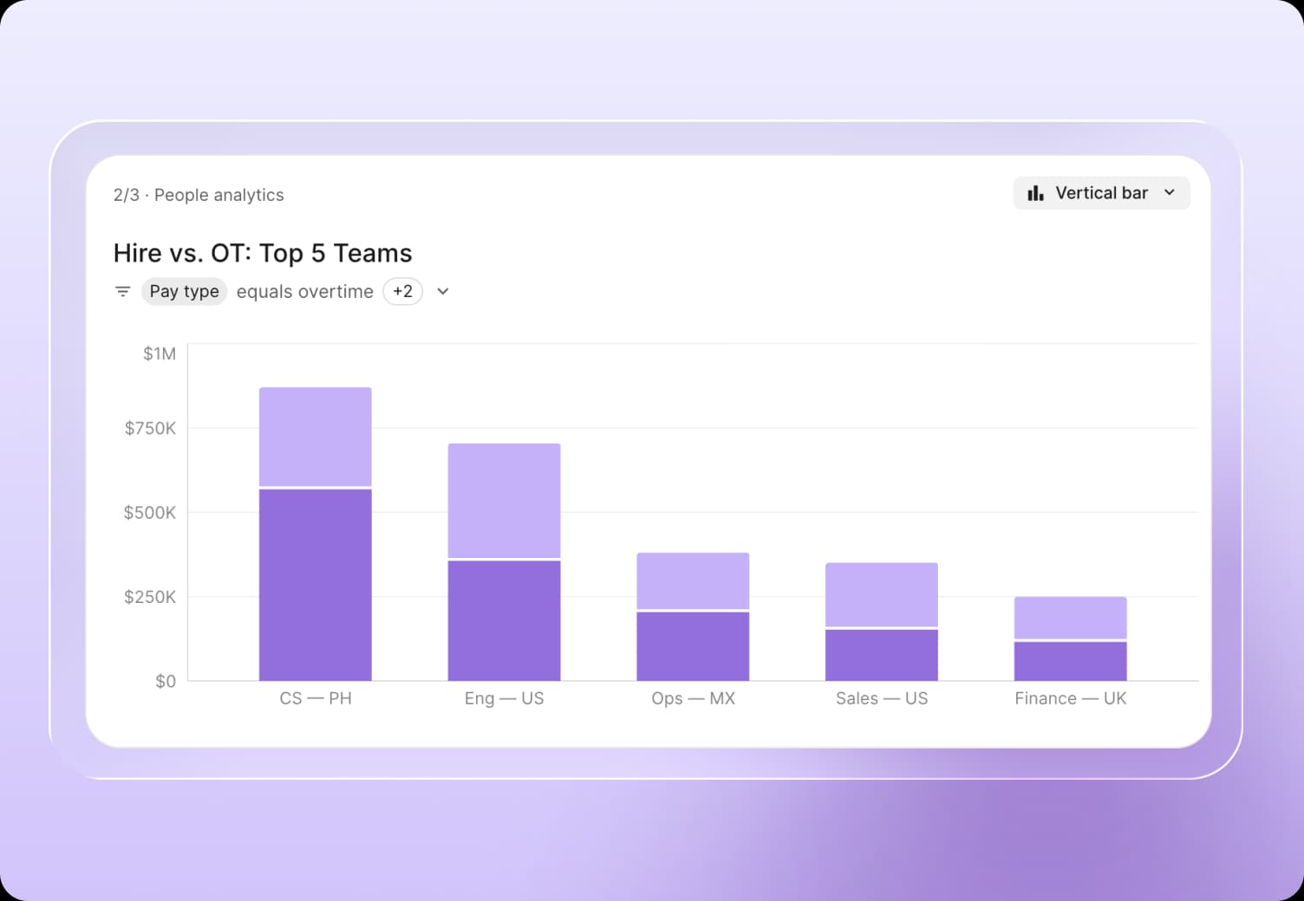This screenshot has width=1304, height=901.
Task: Click the bar chart icon beside Vertical bar
Action: click(x=1035, y=193)
